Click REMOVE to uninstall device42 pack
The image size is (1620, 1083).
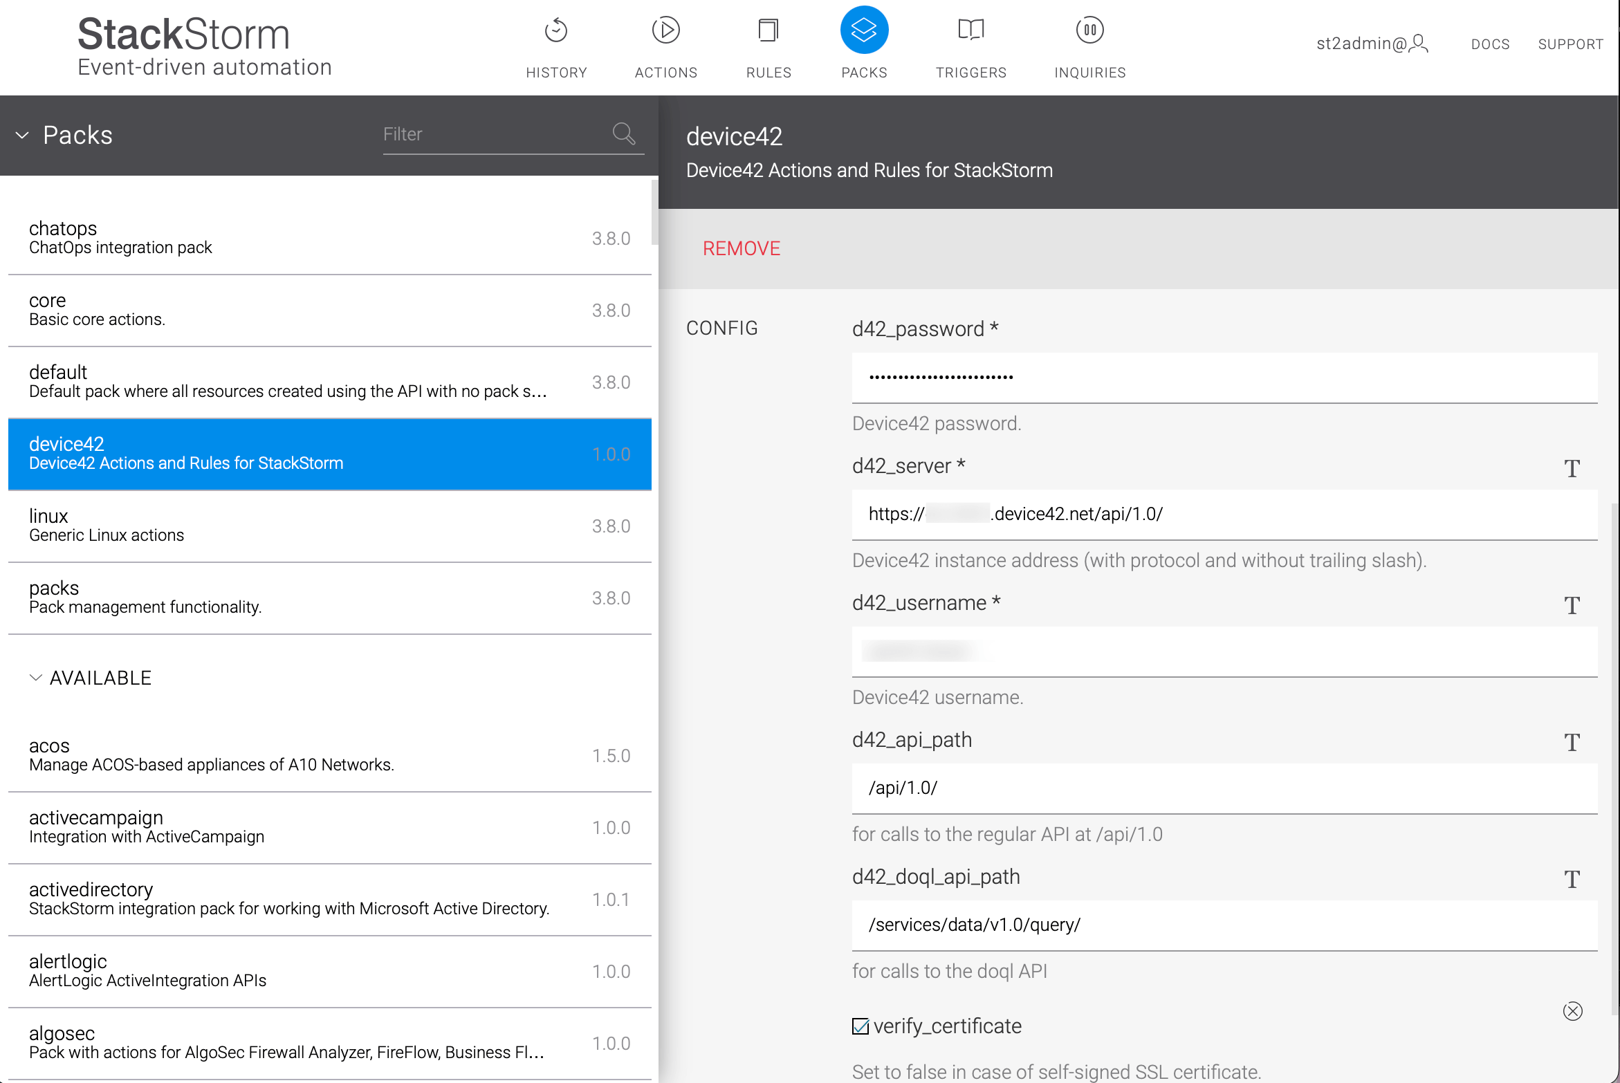tap(741, 248)
